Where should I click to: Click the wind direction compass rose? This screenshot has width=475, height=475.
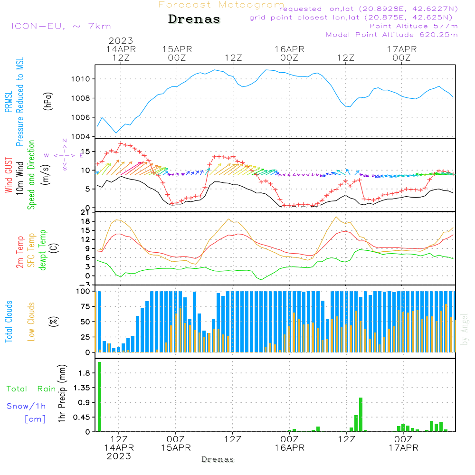click(x=64, y=155)
